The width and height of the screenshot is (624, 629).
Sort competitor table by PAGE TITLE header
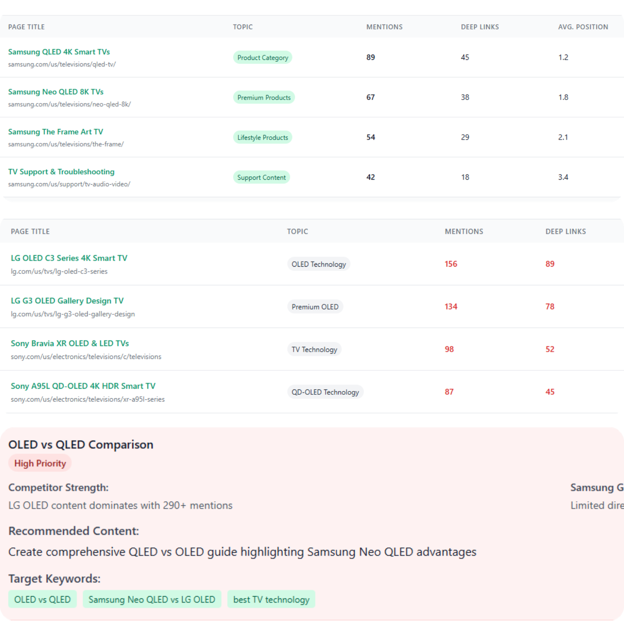[x=30, y=232]
